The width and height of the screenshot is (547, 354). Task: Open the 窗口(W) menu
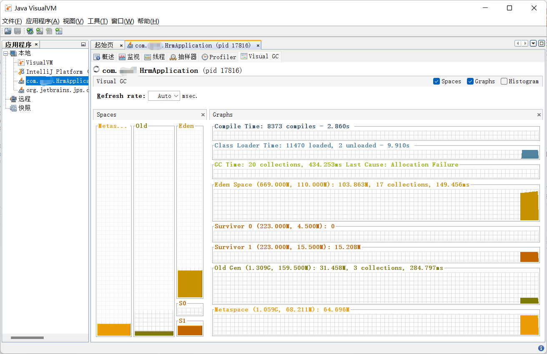[x=123, y=21]
